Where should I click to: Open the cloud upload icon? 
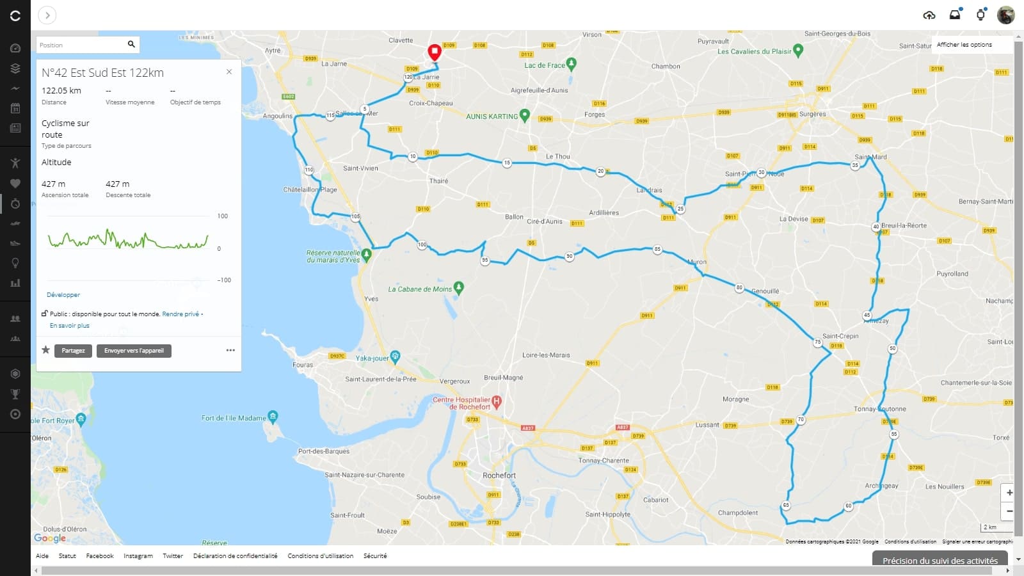pos(929,15)
